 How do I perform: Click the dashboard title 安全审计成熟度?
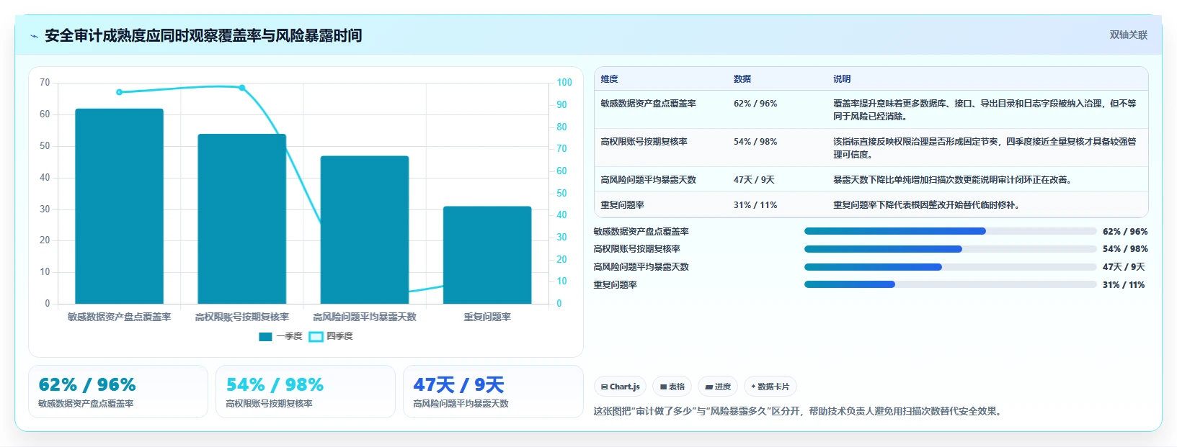click(x=203, y=36)
